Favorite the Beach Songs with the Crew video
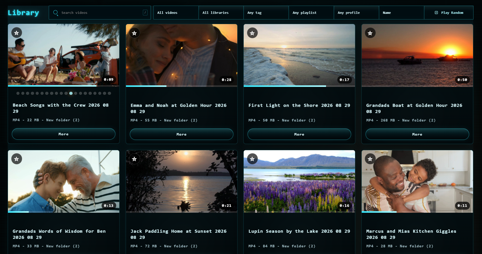Screen dimensions: 482x254 coord(17,33)
